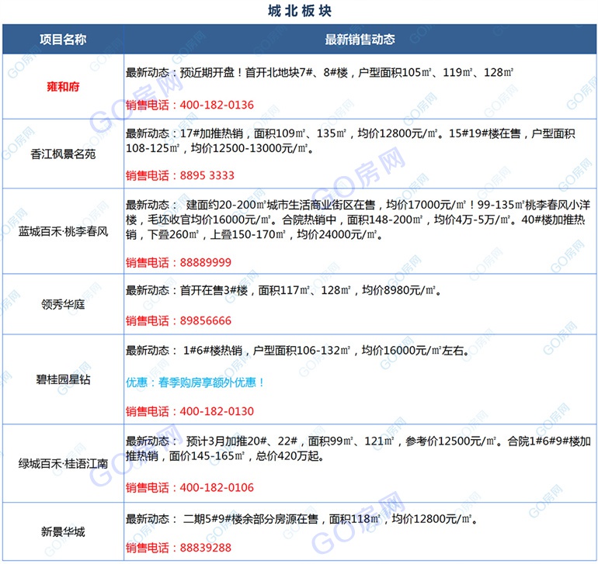Click the 城北板块 table title
598x564 pixels.
[299, 11]
